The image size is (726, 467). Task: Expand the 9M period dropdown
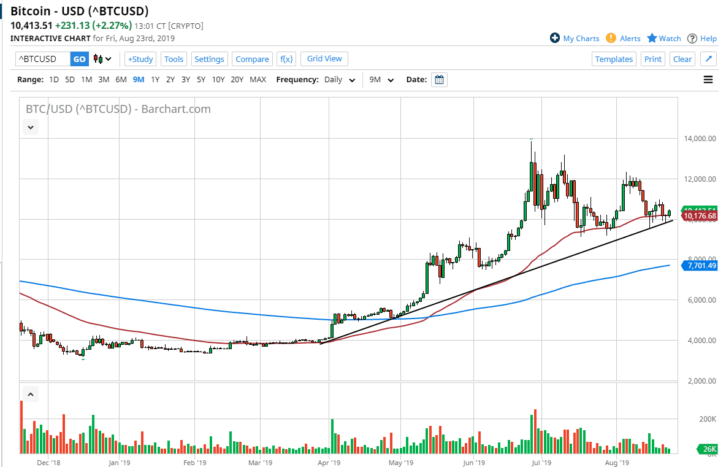(381, 79)
